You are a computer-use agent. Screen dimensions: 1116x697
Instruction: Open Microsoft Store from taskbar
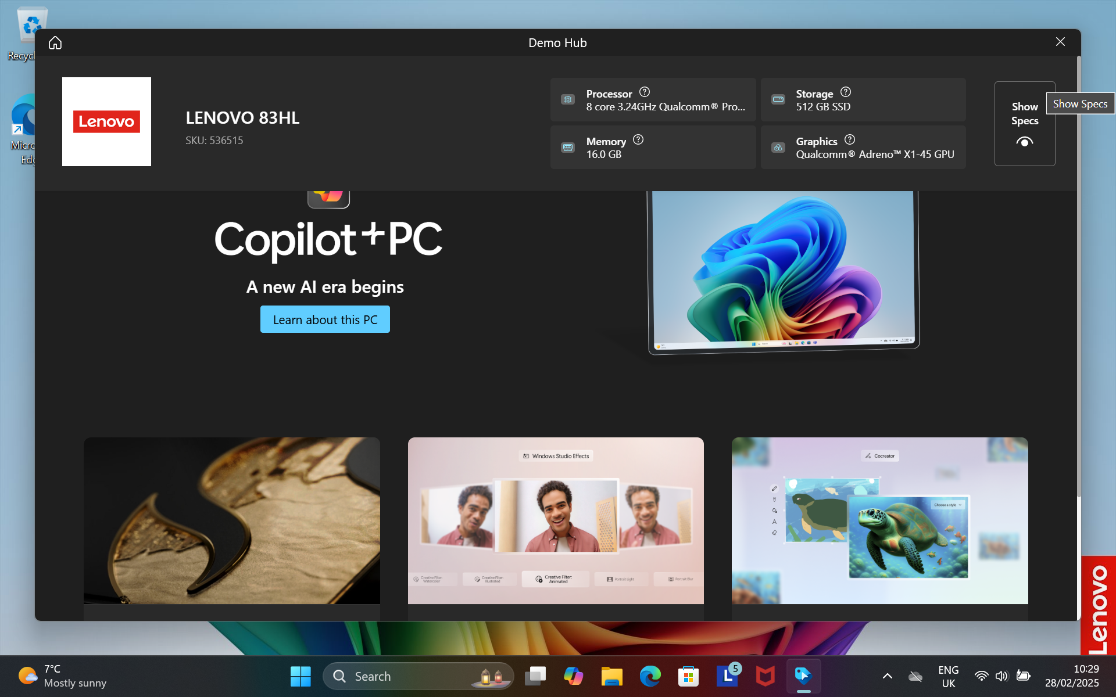pyautogui.click(x=688, y=676)
